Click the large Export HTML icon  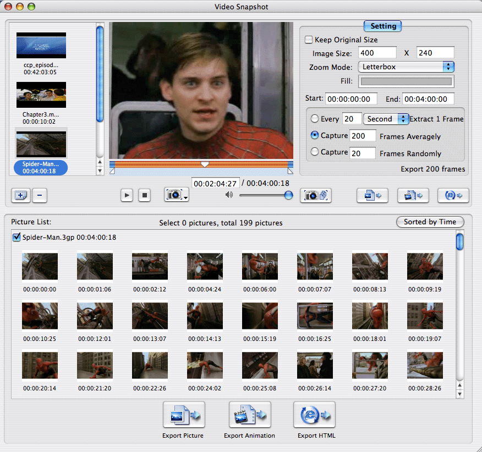pos(314,415)
